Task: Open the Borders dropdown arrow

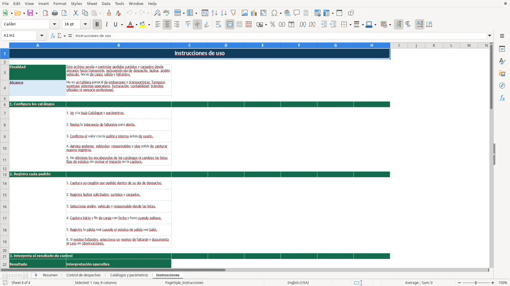Action: [350, 25]
